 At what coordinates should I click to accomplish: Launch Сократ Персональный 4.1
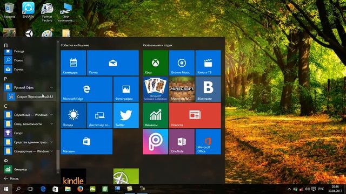tap(31, 96)
